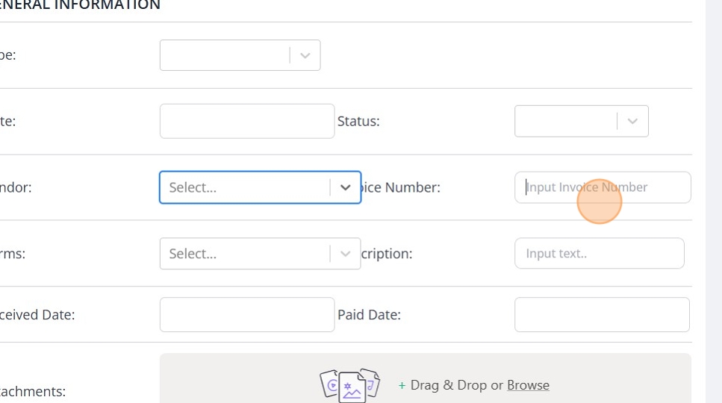Click the Status field label
Image resolution: width=722 pixels, height=403 pixels.
(x=358, y=121)
